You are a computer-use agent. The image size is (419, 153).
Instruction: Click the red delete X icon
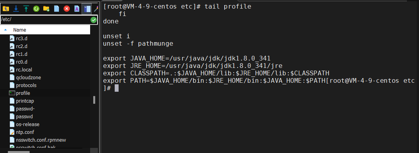pyautogui.click(x=67, y=9)
